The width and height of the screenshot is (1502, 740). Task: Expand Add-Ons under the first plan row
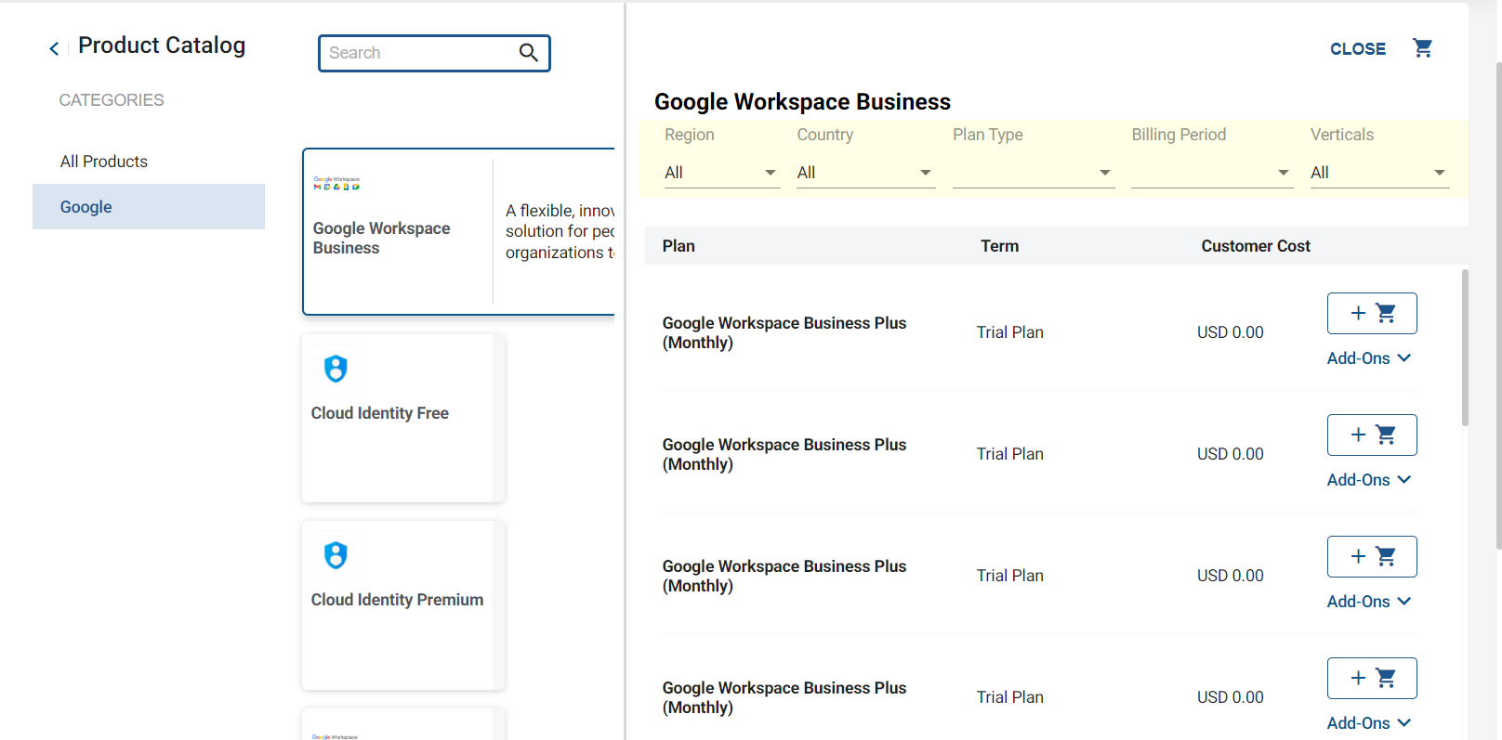tap(1369, 358)
